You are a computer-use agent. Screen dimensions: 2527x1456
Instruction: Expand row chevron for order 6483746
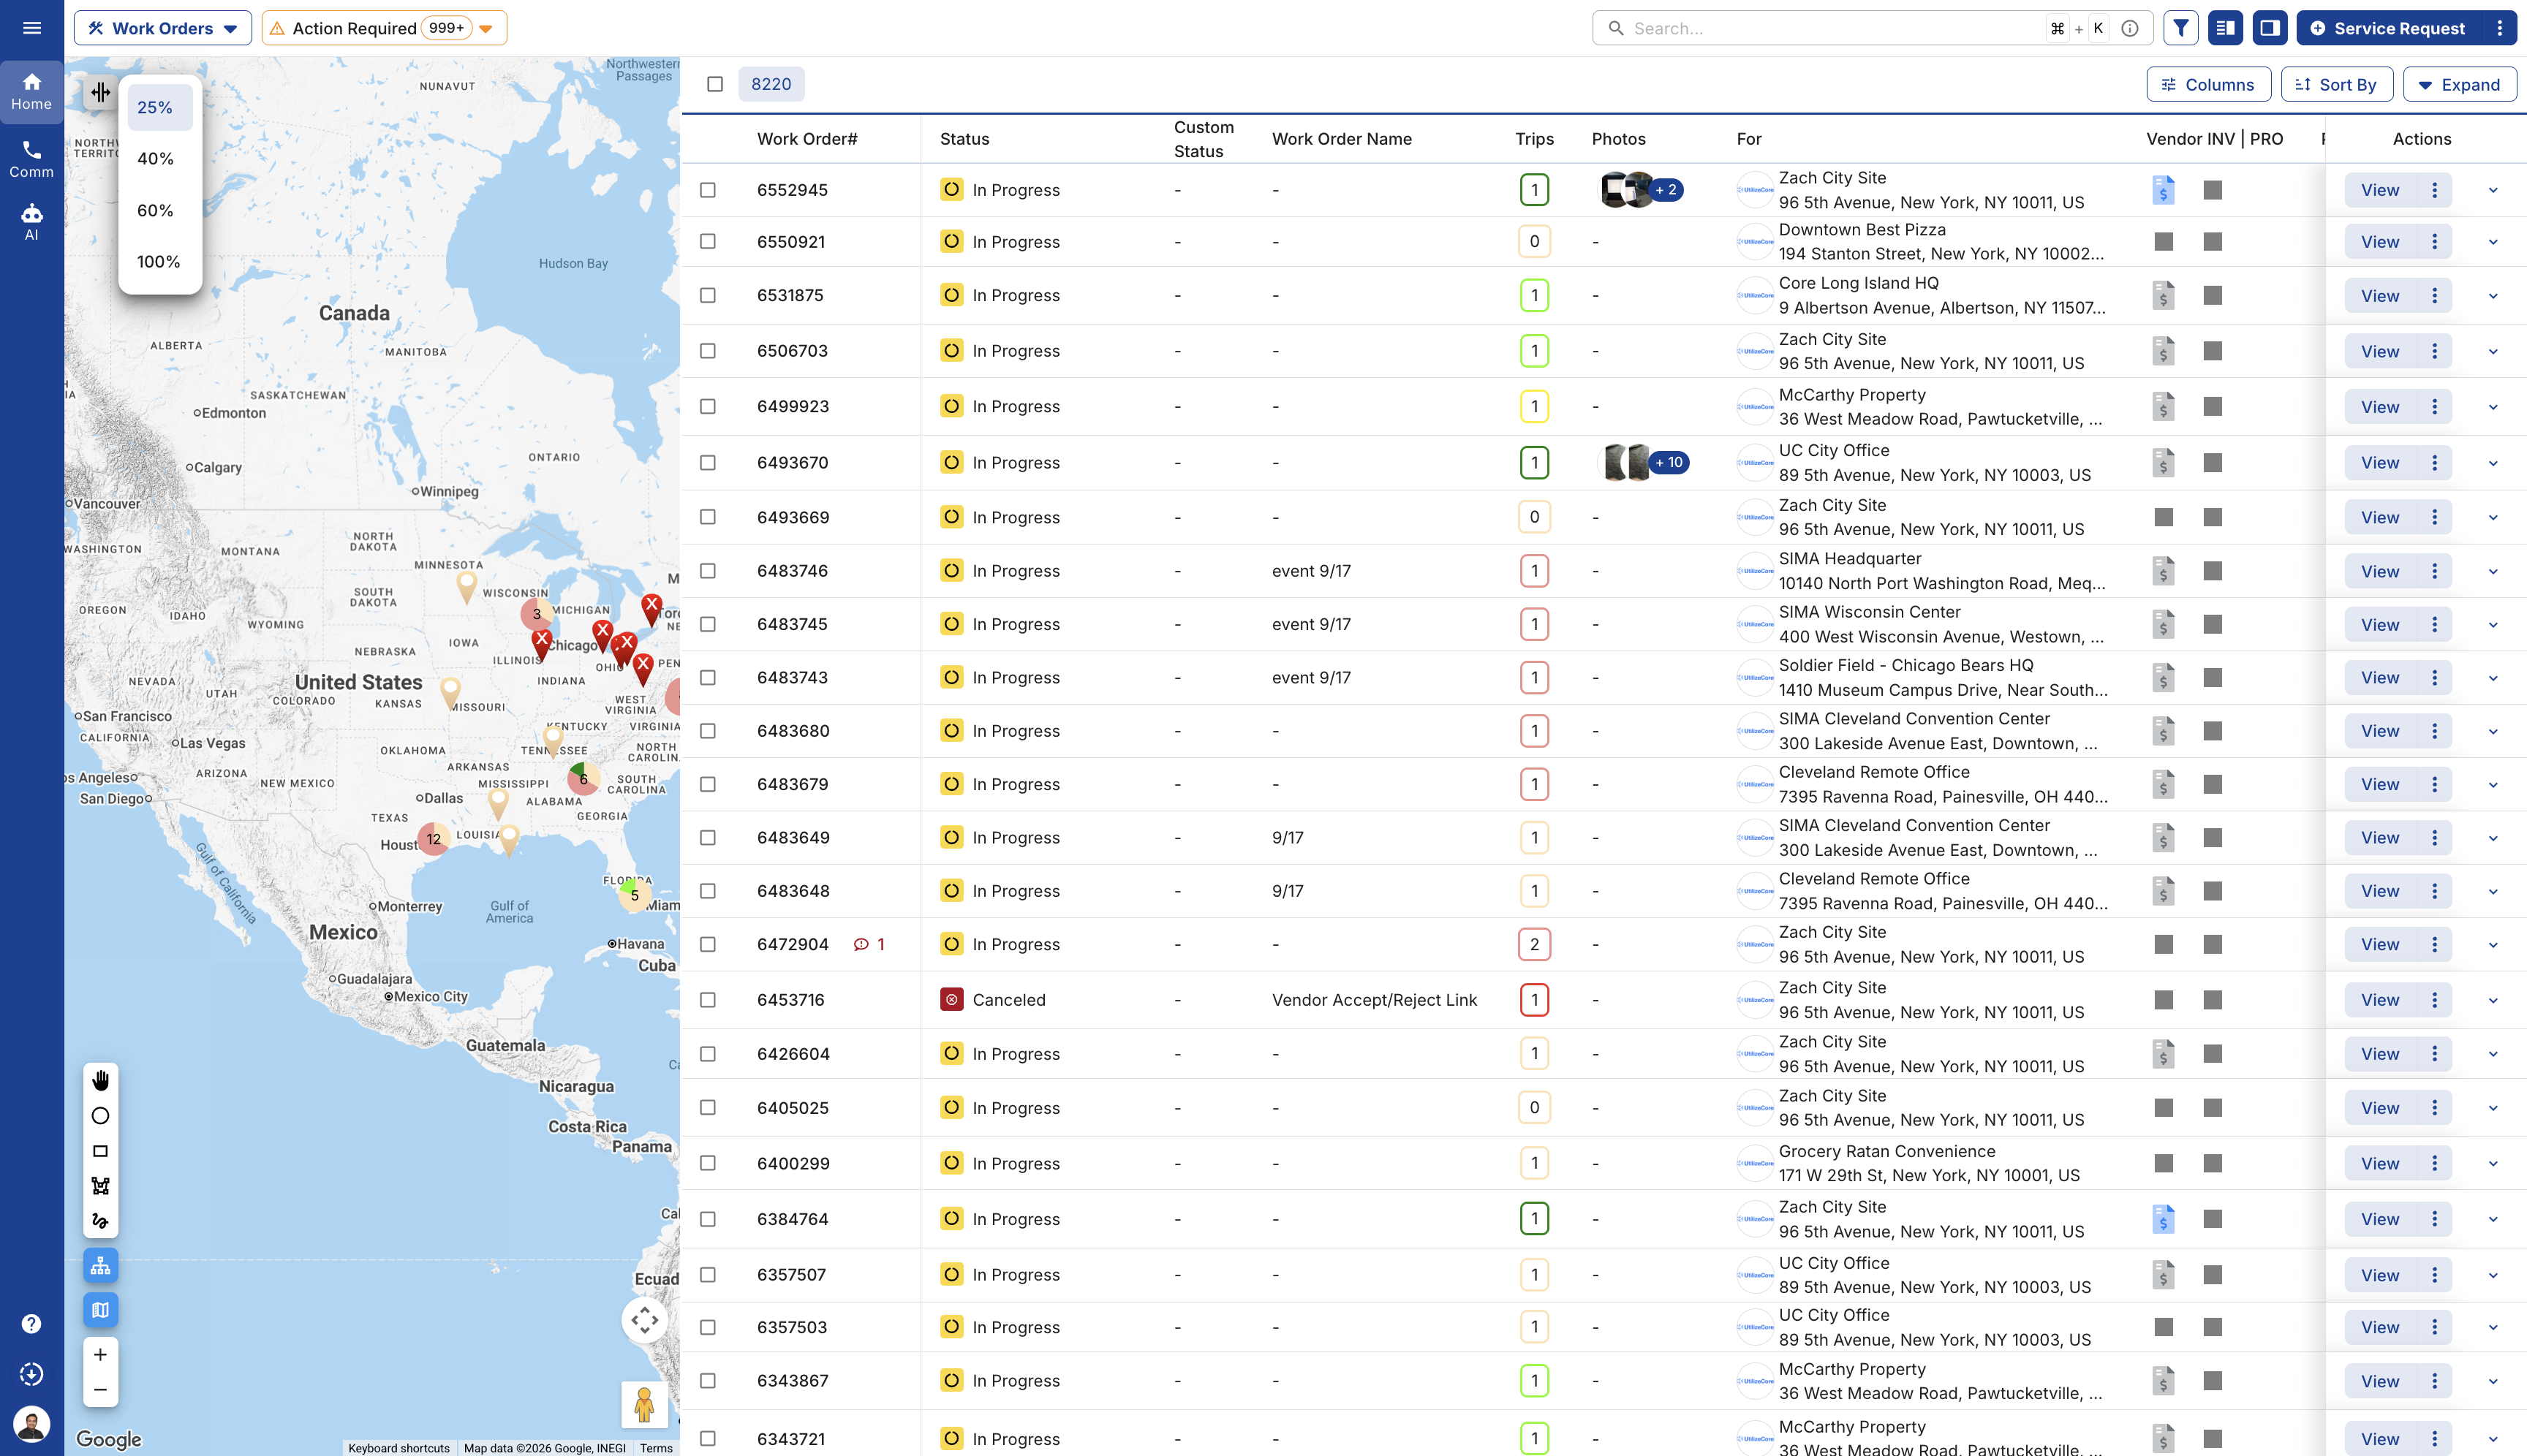point(2493,572)
